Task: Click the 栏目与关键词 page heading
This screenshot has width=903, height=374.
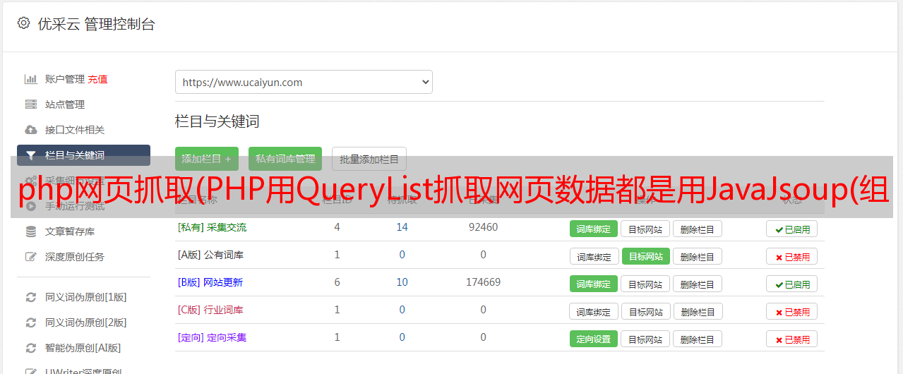Action: [217, 121]
